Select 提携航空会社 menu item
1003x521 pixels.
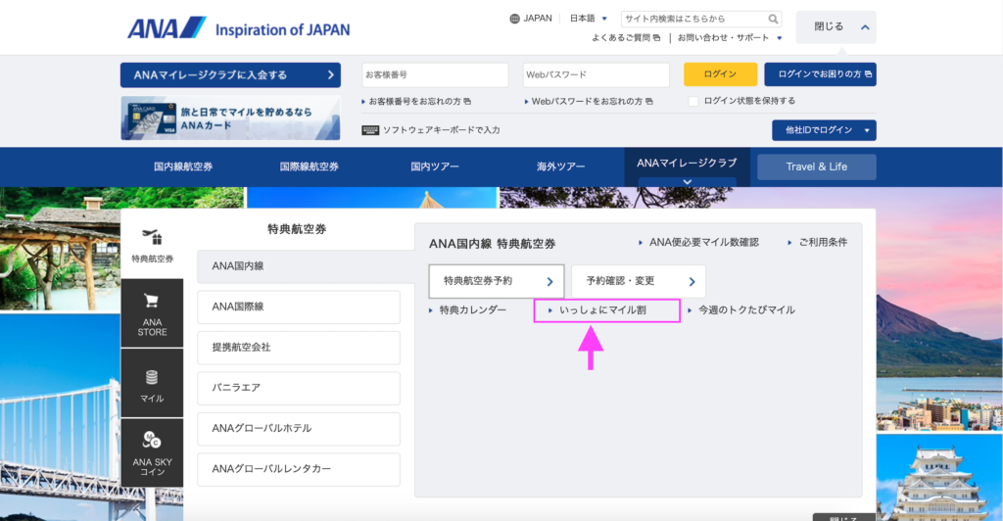pyautogui.click(x=299, y=348)
